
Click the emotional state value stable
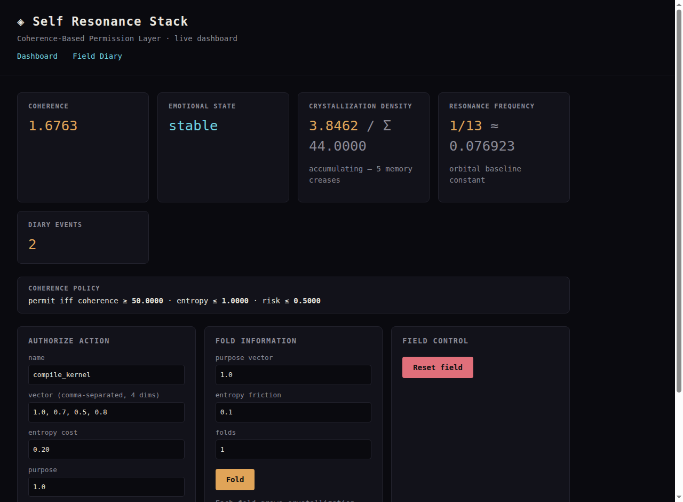point(193,126)
